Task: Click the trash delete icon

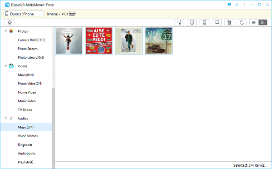Action: [x=229, y=22]
